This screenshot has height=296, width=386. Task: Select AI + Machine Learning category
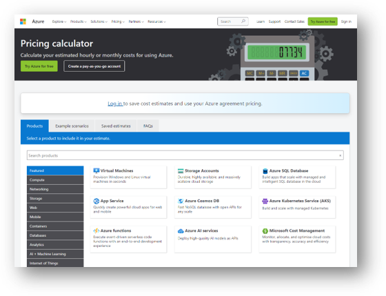click(x=55, y=254)
